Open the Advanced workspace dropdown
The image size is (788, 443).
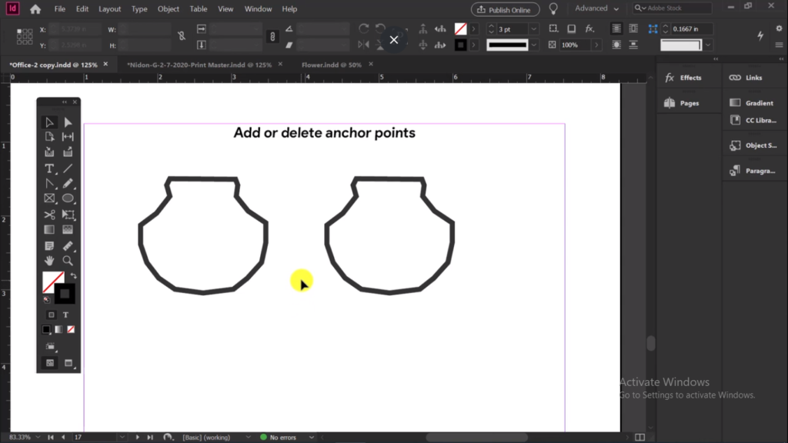[596, 8]
